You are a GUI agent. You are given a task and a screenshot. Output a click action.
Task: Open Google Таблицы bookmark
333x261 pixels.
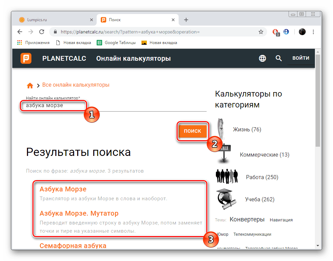116,43
